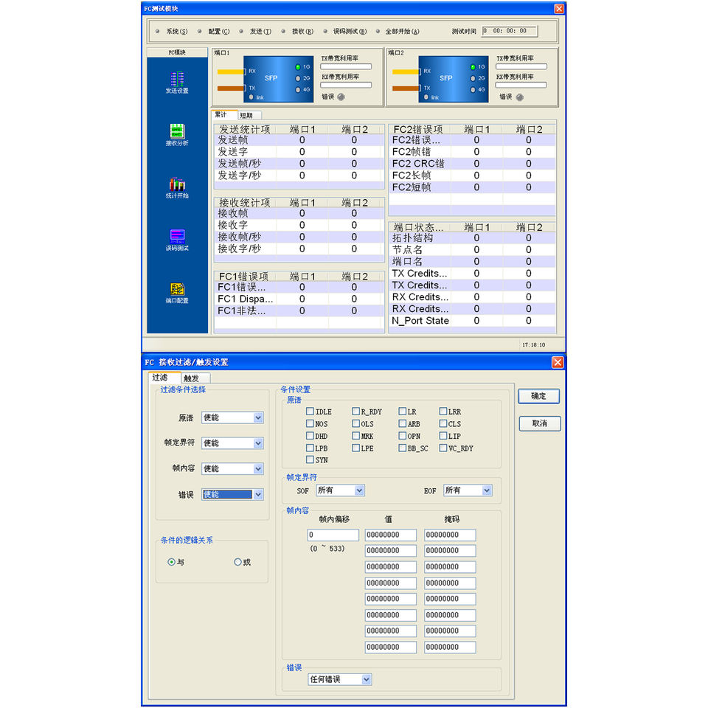Click port 2 TX带宽利用率 progress bar
Viewport: 708px width, 708px height.
pos(521,67)
